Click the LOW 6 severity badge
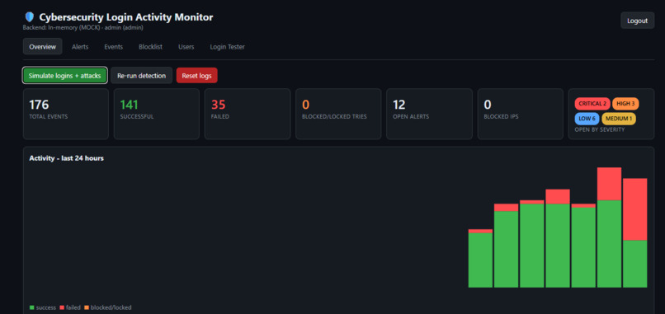 click(587, 119)
